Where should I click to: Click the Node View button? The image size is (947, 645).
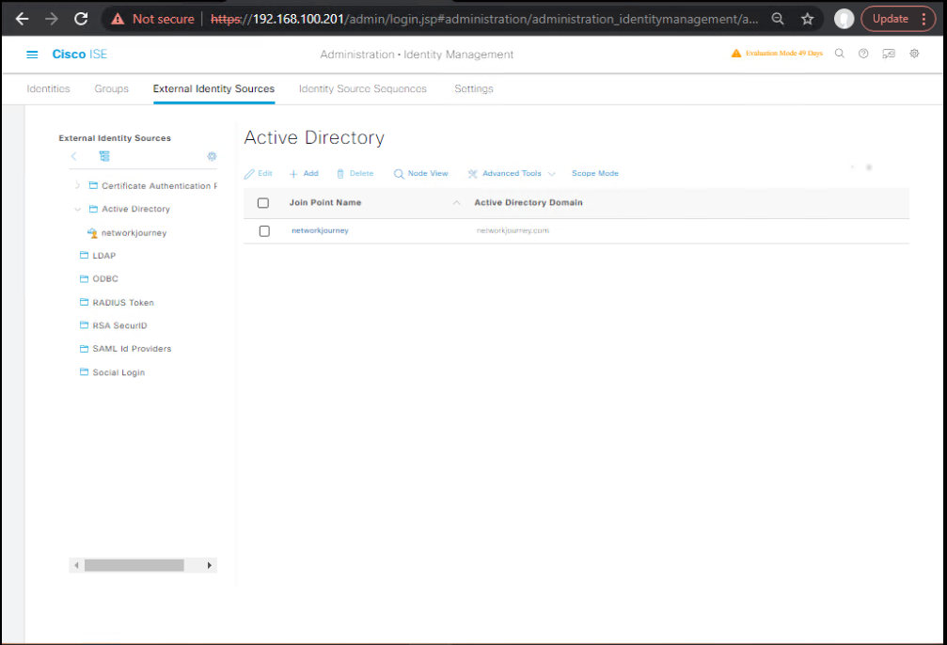coord(421,173)
